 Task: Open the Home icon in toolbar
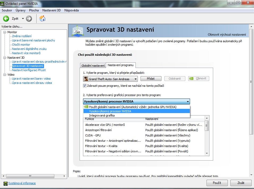[x=42, y=19]
